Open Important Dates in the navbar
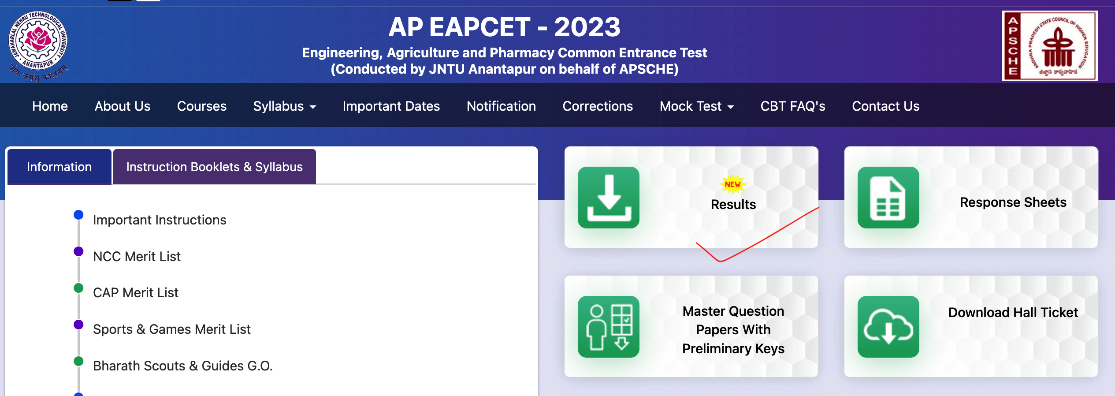This screenshot has width=1115, height=396. coord(391,106)
